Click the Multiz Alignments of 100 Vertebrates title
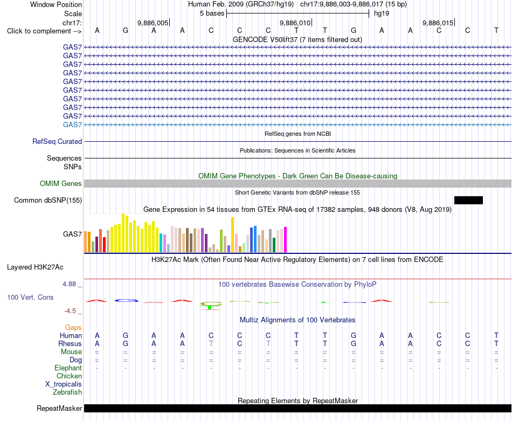Image resolution: width=512 pixels, height=421 pixels. (297, 320)
